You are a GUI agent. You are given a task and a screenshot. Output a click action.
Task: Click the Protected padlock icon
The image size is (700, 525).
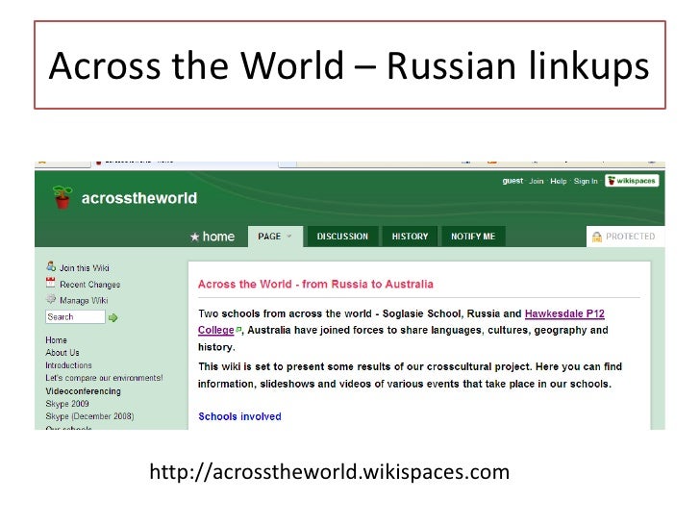click(596, 237)
